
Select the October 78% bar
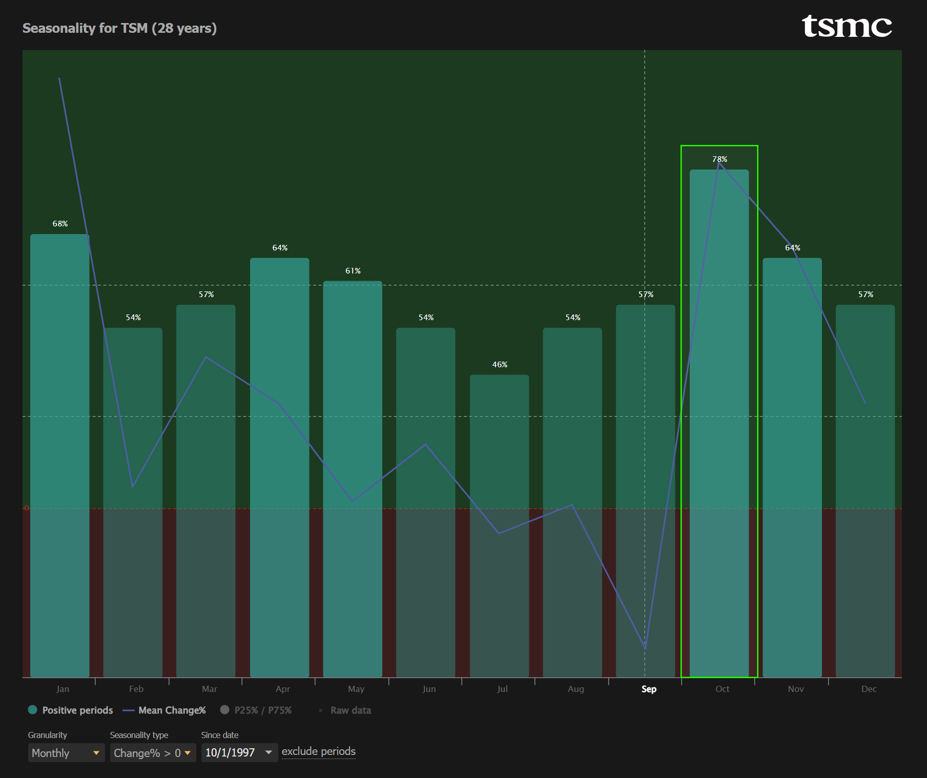(x=719, y=423)
